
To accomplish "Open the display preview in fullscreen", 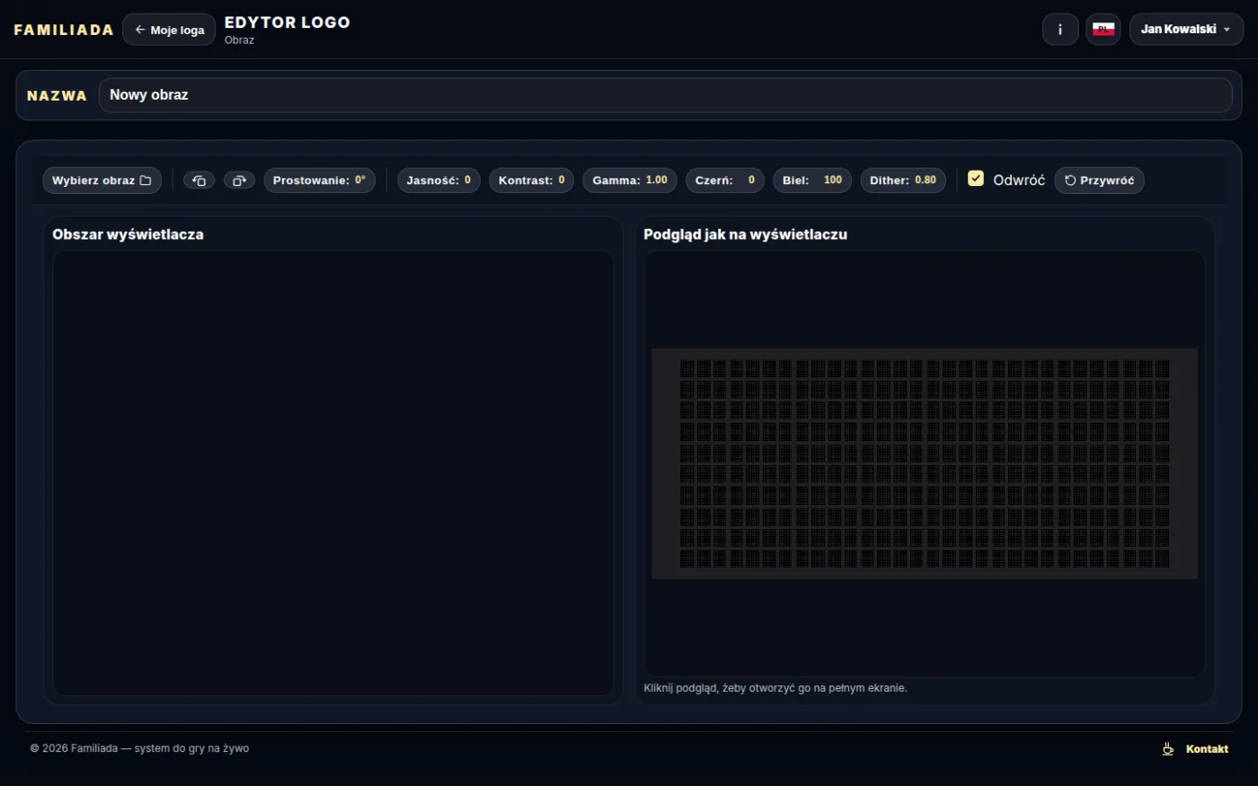I will pyautogui.click(x=925, y=464).
